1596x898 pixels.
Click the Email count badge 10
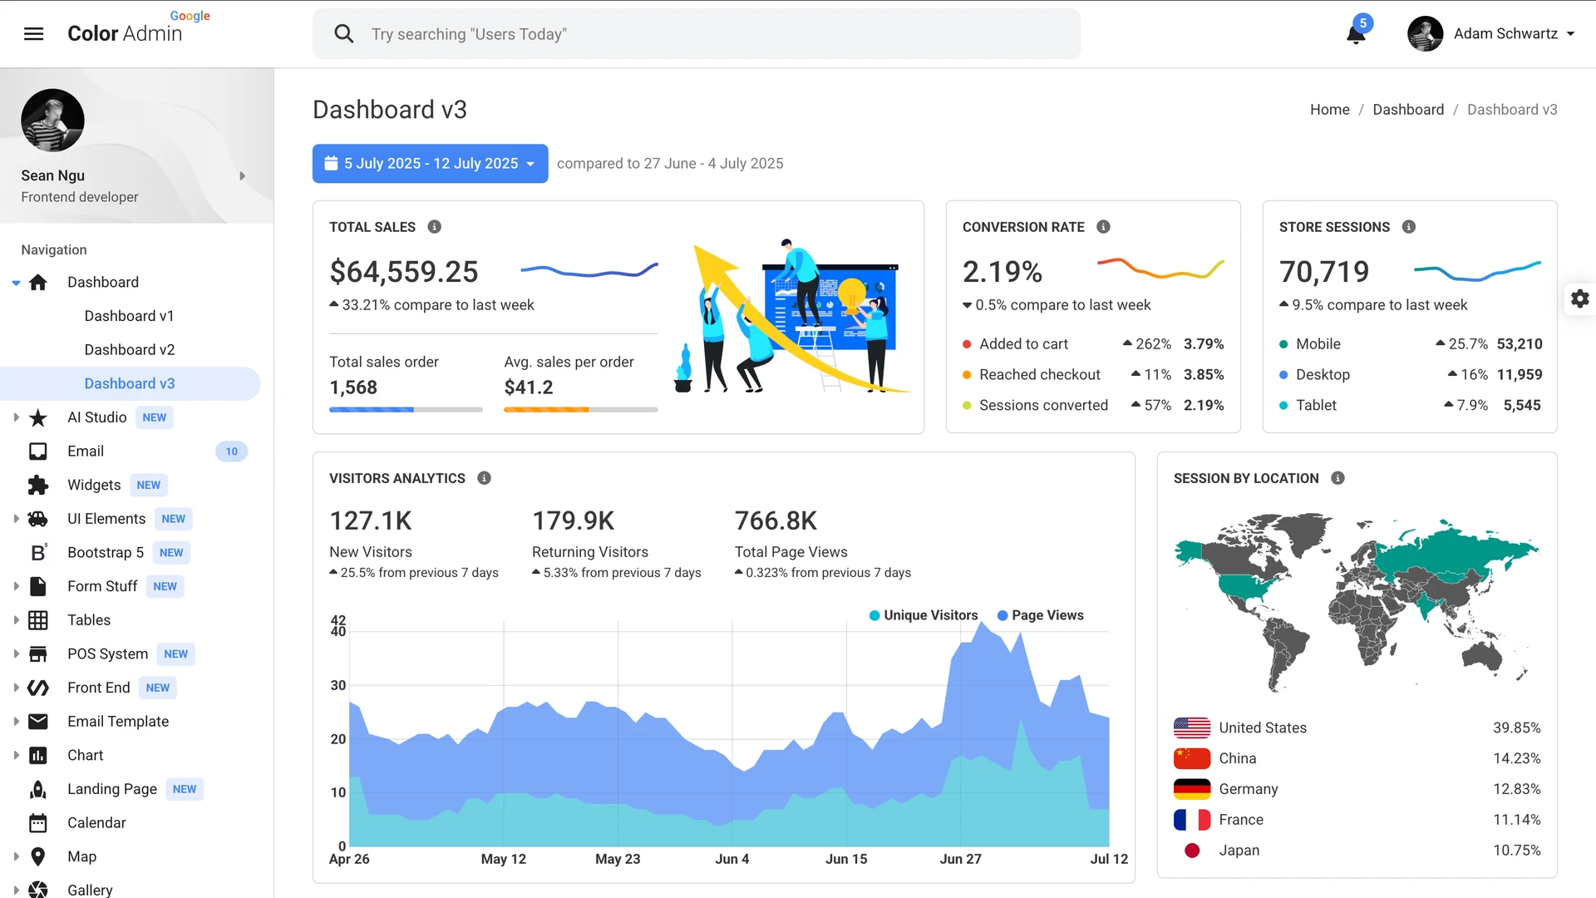[231, 451]
